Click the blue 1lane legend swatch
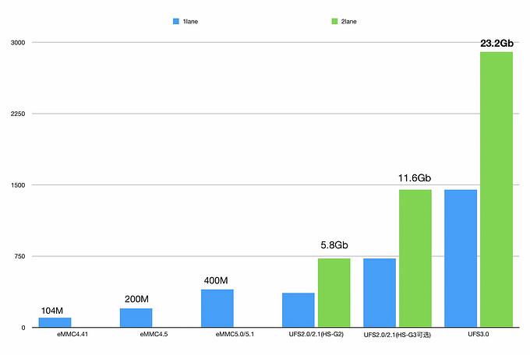This screenshot has width=530, height=355. coord(176,21)
